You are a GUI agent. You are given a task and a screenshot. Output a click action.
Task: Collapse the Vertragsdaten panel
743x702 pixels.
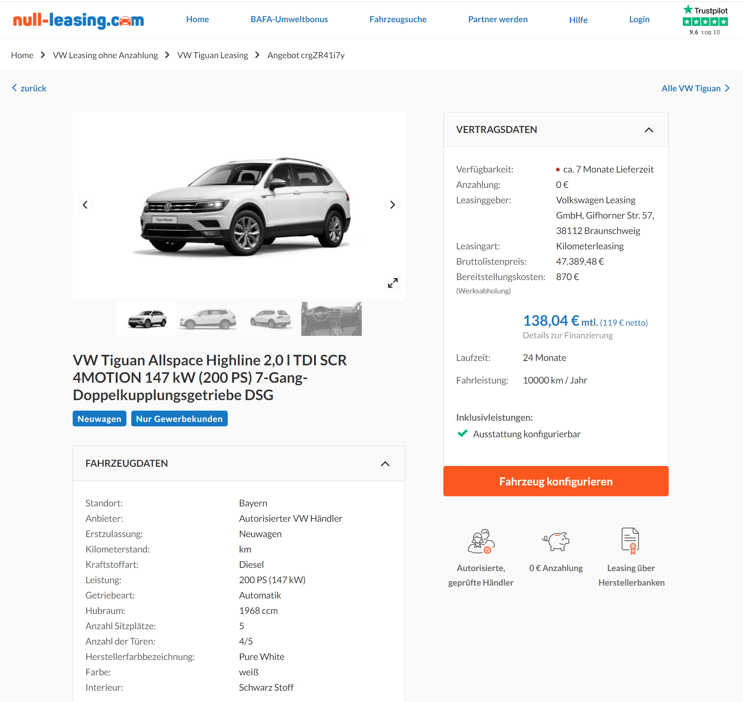point(649,130)
